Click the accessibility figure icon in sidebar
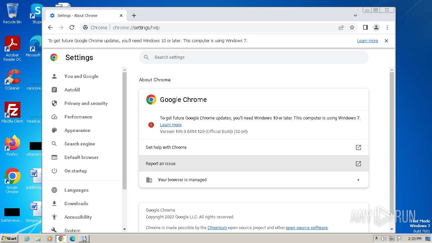 point(54,217)
